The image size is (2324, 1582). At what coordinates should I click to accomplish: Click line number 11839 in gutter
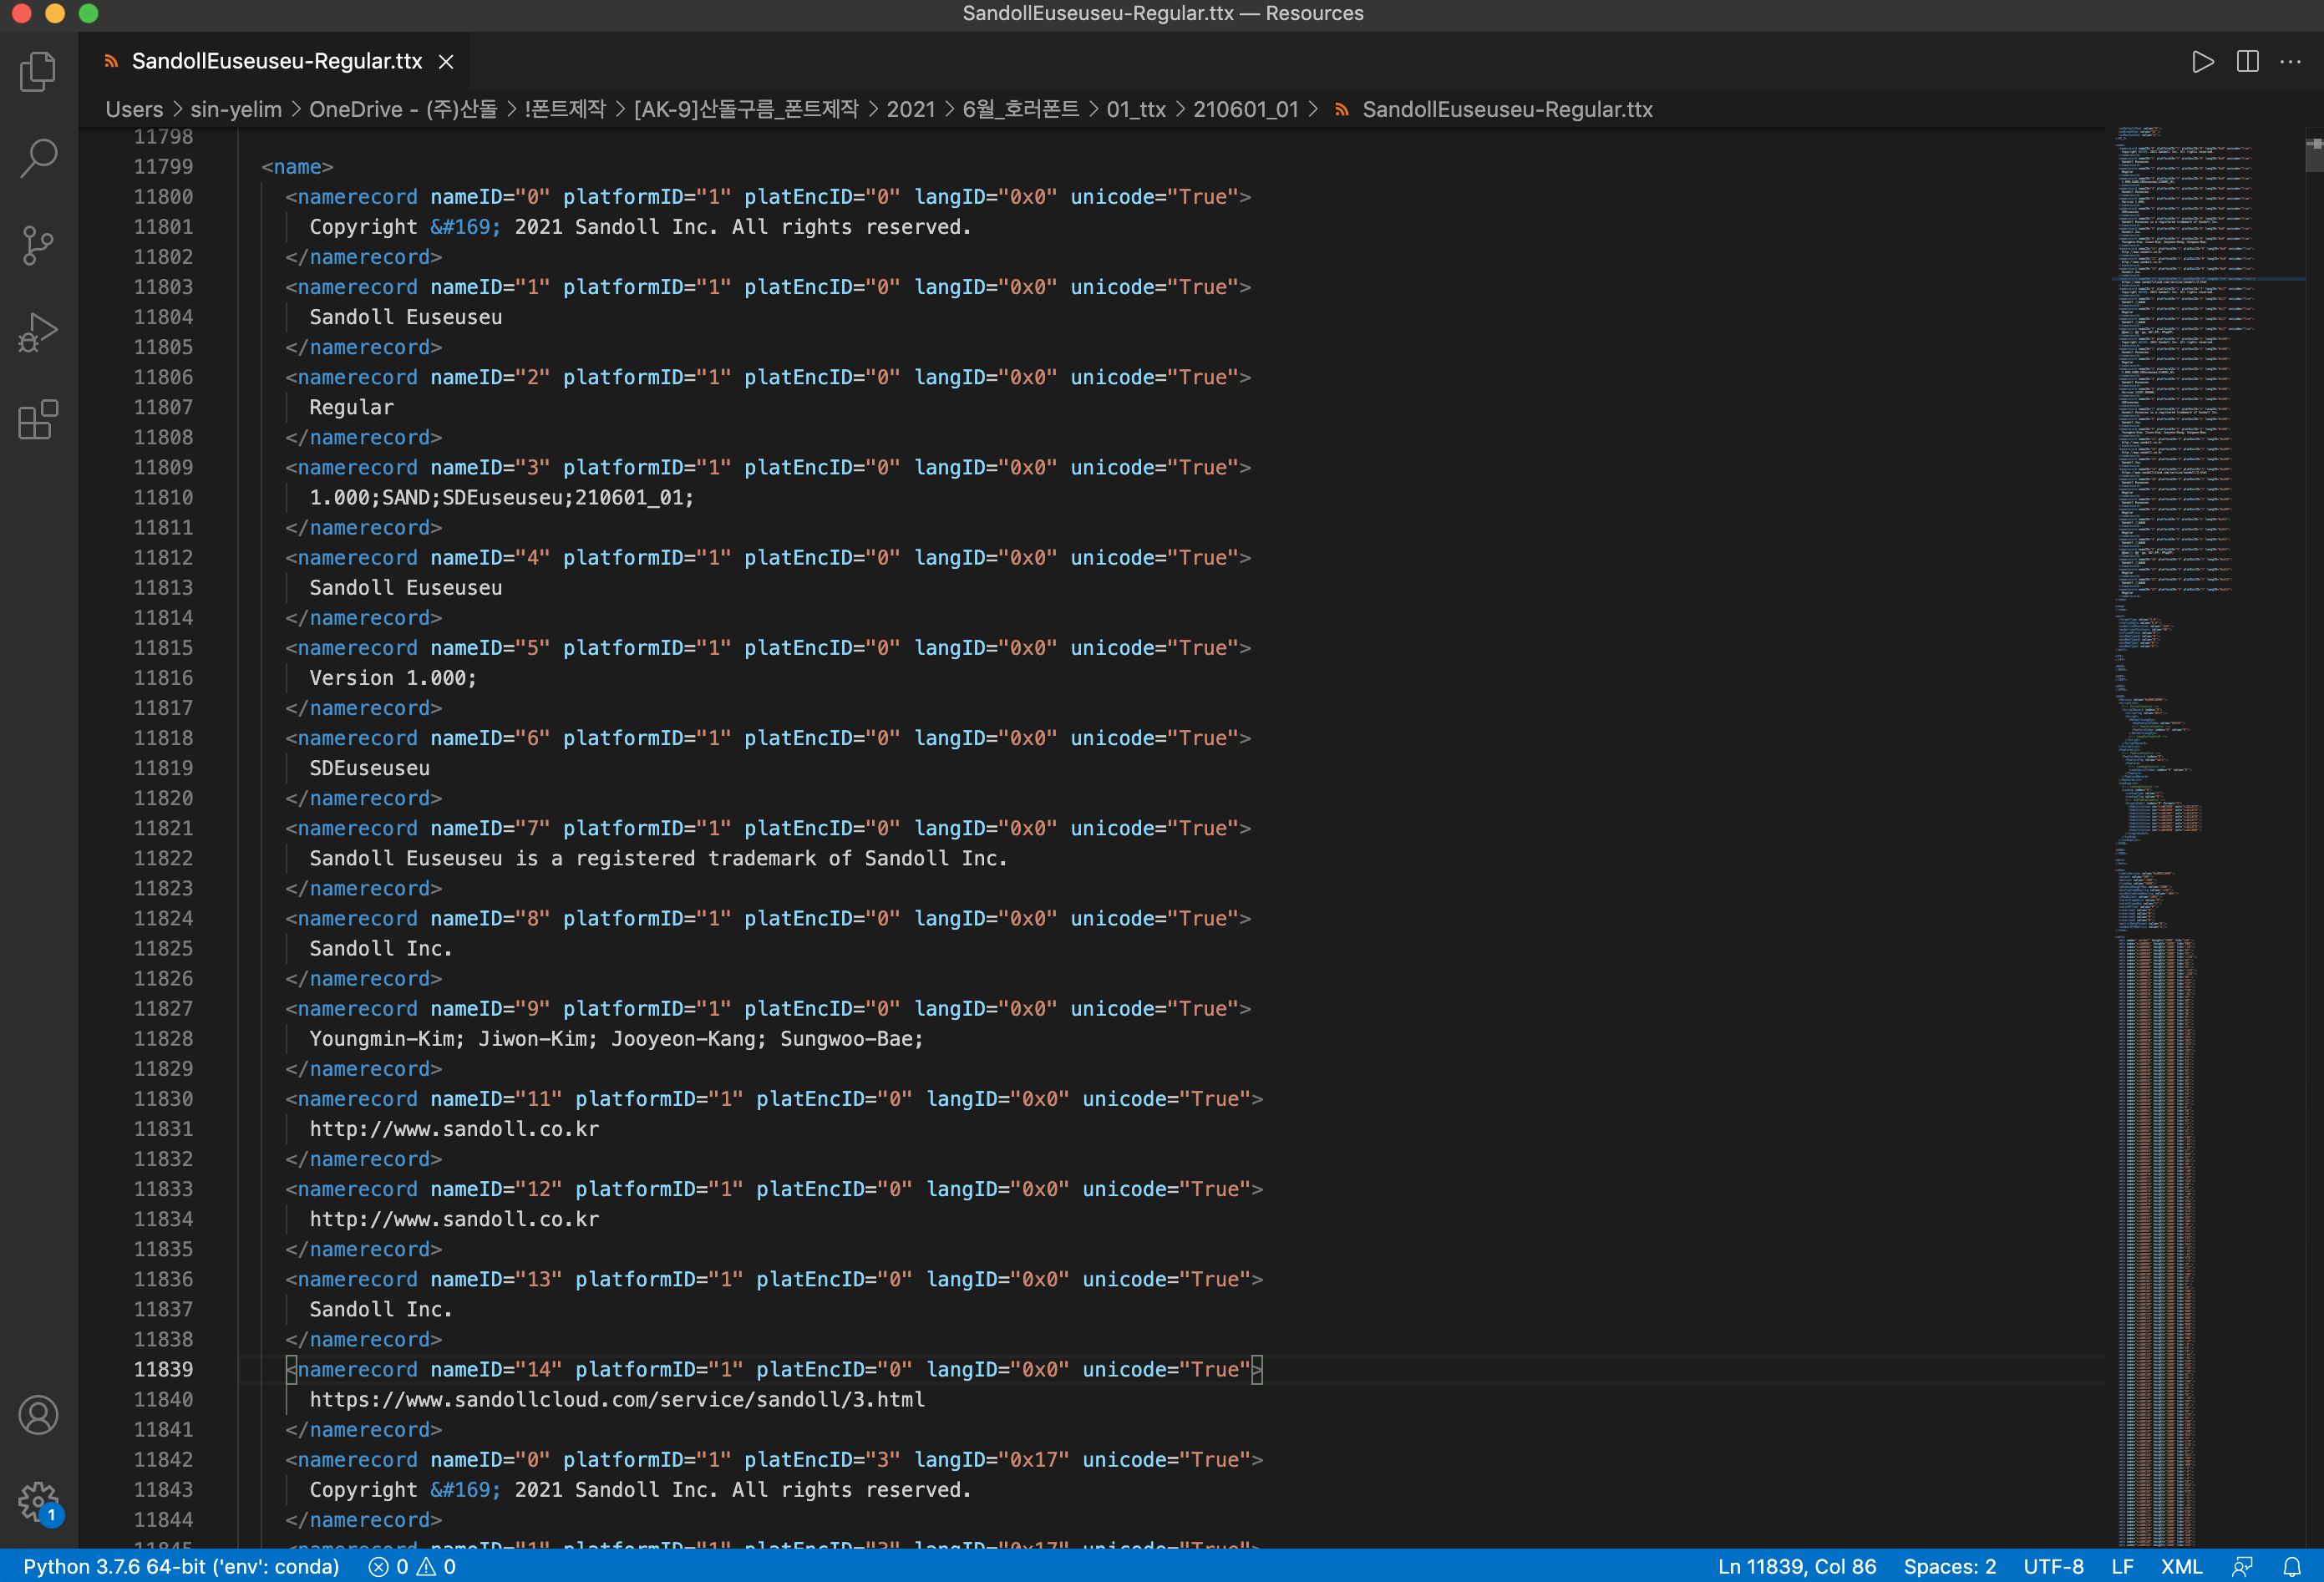163,1369
